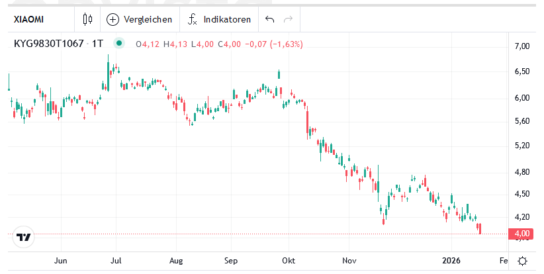Select the Okt marker on time axis
This screenshot has width=544, height=274.
289,261
